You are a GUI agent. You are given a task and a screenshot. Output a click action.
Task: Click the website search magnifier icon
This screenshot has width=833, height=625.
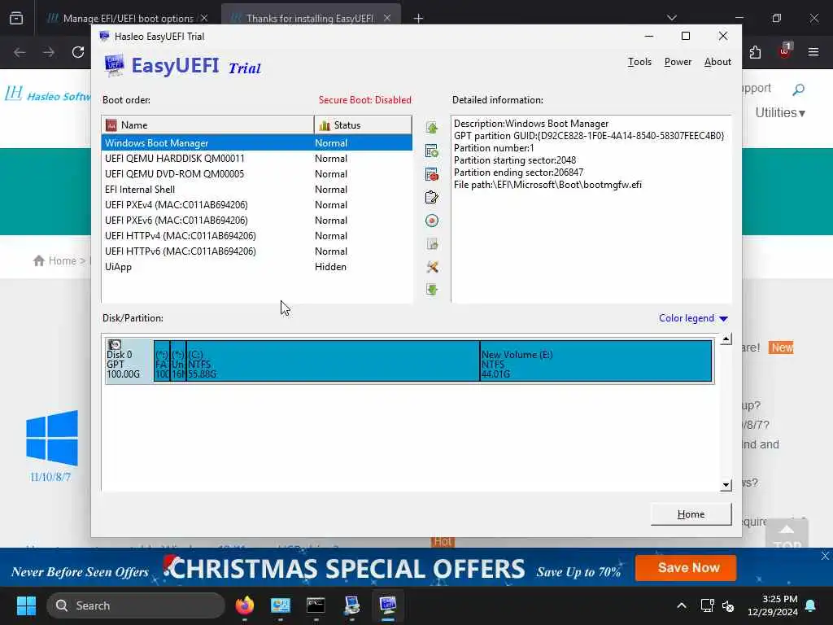[x=798, y=90]
